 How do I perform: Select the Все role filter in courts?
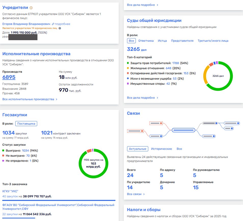pyautogui.click(x=131, y=41)
